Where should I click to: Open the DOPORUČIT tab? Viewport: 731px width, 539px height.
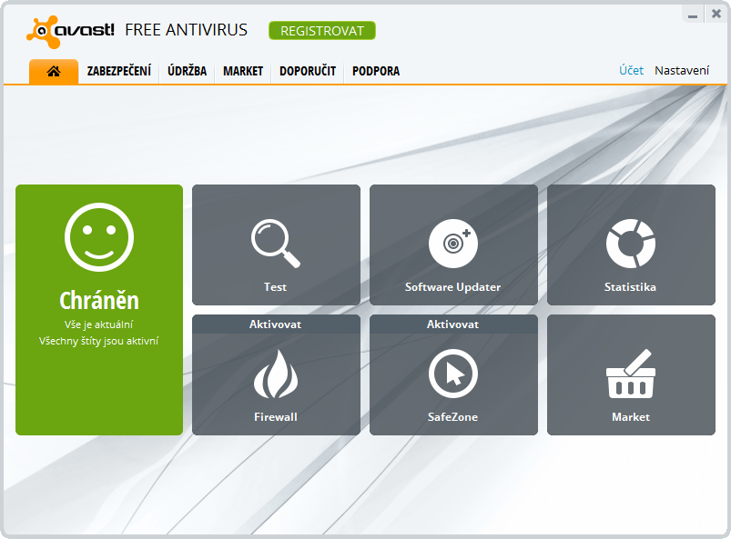308,71
